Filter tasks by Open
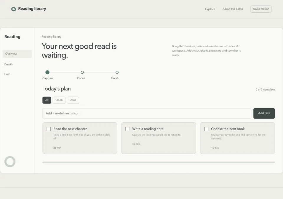Image resolution: width=283 pixels, height=199 pixels. click(59, 100)
